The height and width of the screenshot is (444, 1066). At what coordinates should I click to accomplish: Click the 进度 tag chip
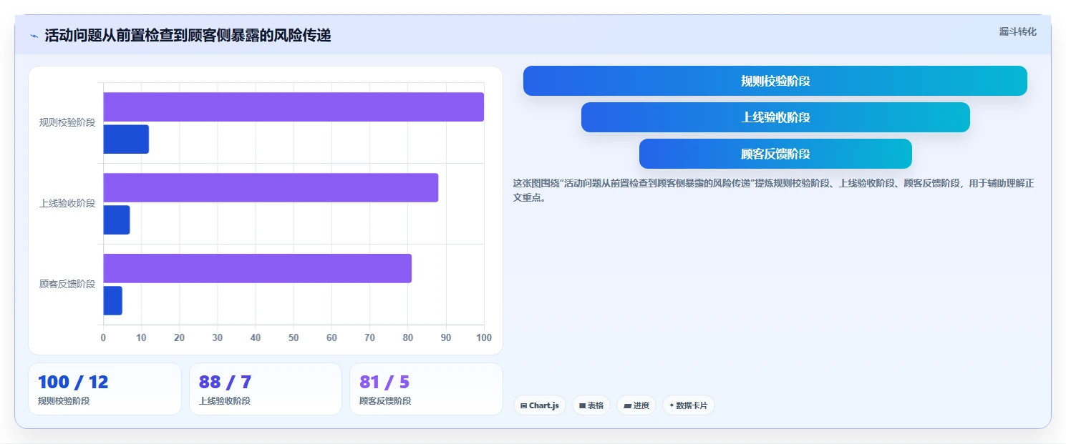pyautogui.click(x=636, y=405)
